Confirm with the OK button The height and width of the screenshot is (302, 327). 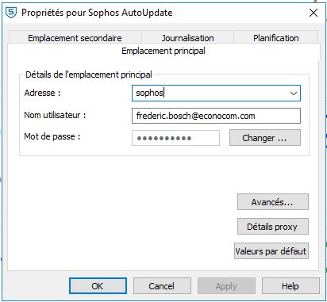pyautogui.click(x=98, y=286)
